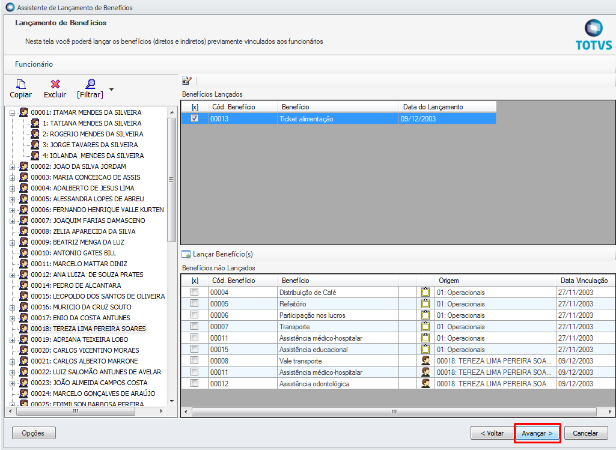
Task: Click dependent icon for IOLANDA MENDES DA SILVEIRA
Action: tap(35, 156)
